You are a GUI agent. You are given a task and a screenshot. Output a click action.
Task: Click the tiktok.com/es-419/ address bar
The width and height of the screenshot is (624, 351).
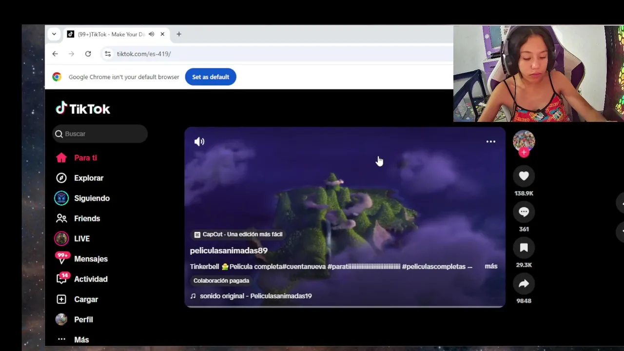pos(276,54)
